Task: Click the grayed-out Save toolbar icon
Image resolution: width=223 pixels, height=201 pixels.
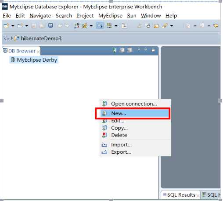Action: pos(33,26)
